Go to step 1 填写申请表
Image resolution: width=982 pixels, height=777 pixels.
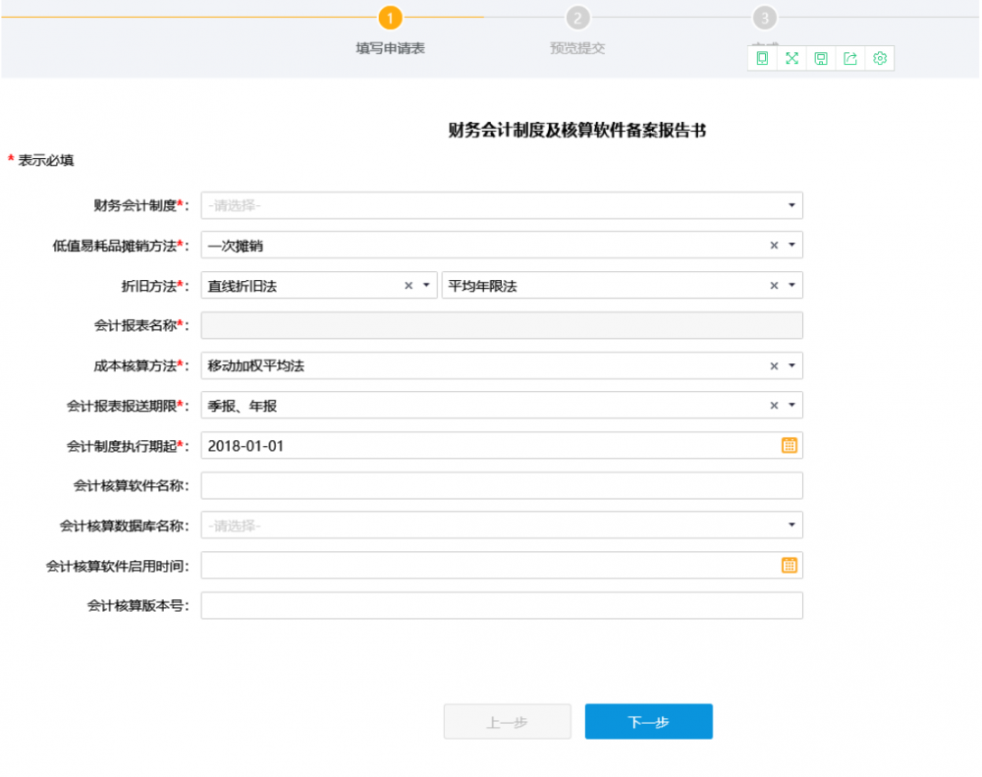click(390, 19)
